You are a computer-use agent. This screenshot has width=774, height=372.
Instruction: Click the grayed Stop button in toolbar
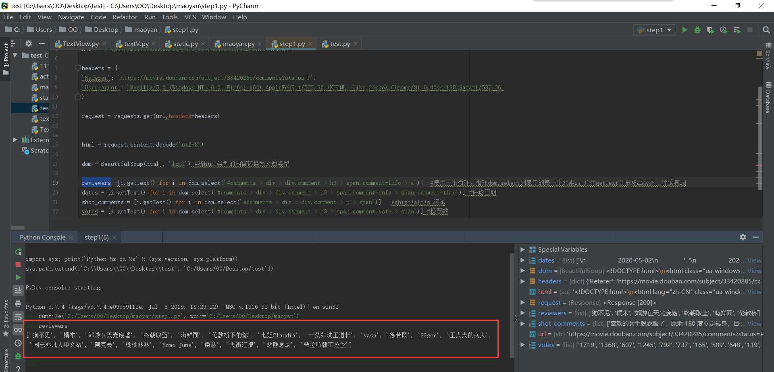pos(750,30)
